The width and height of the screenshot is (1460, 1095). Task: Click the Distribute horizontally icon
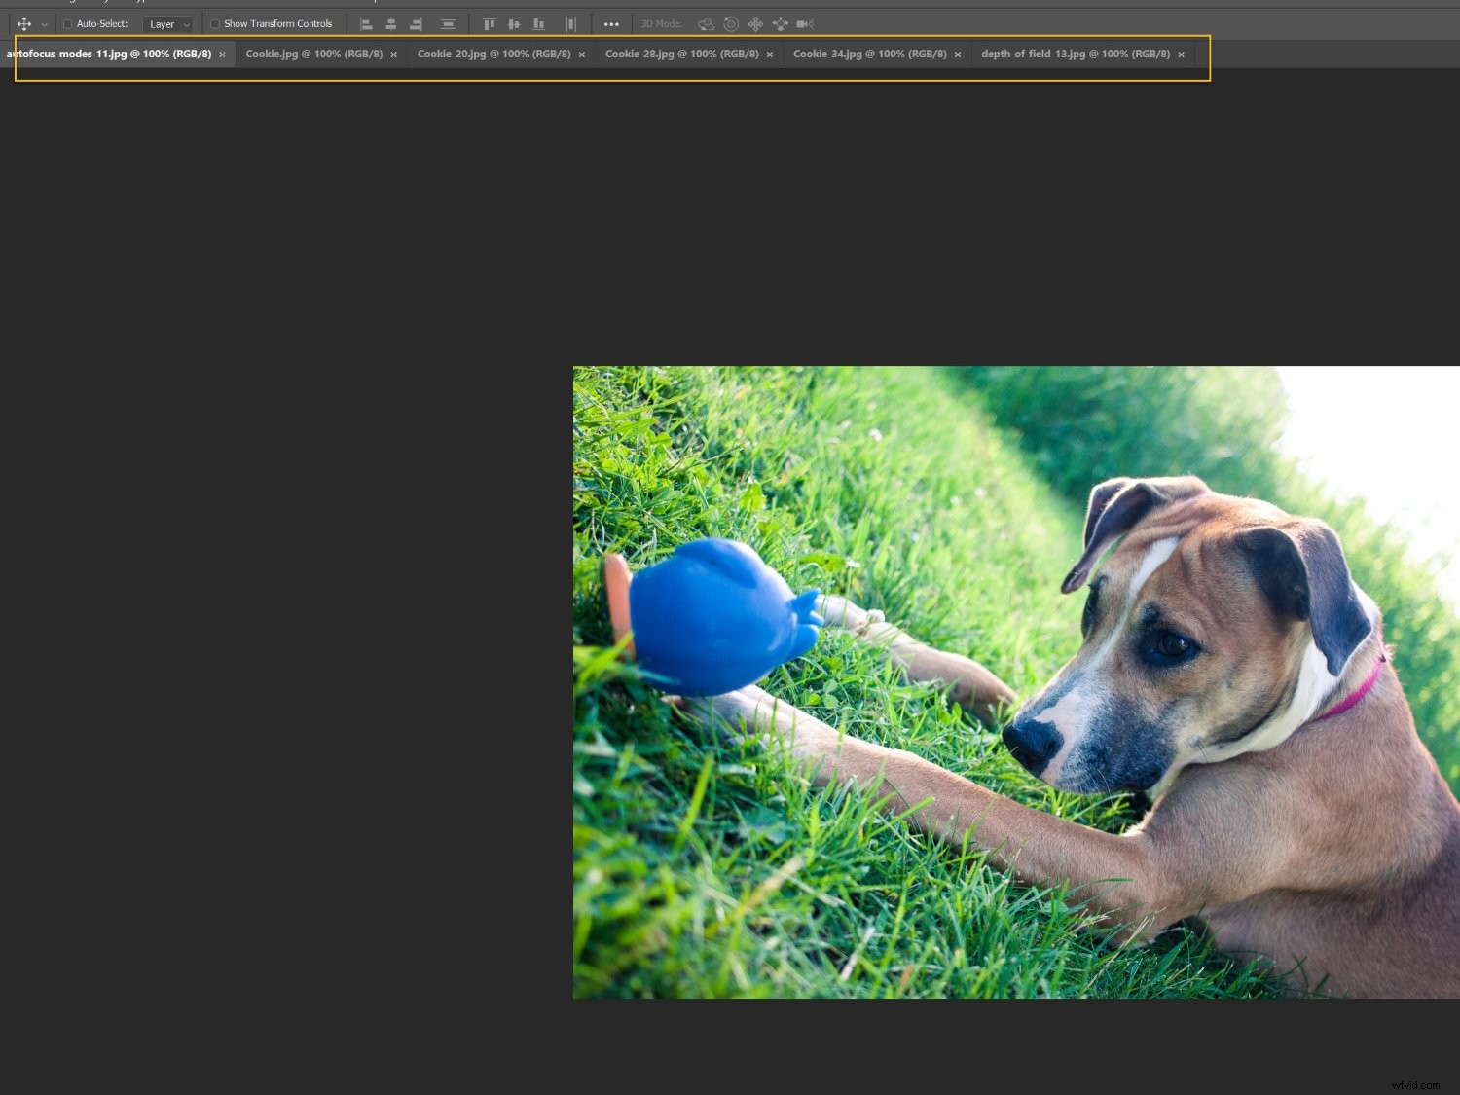point(569,23)
